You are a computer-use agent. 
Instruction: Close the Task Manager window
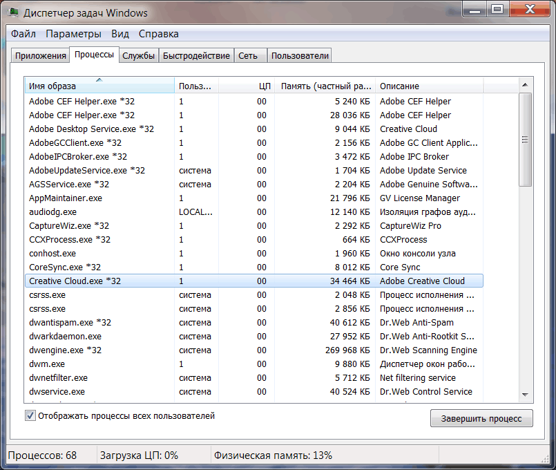530,9
